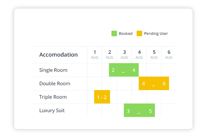The width and height of the screenshot is (207, 138).
Task: Open the Triple Room 1-2 pending booking
Action: pyautogui.click(x=102, y=97)
